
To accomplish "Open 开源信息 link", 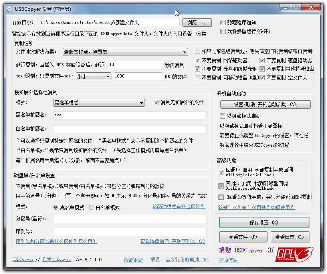I will click(228, 260).
